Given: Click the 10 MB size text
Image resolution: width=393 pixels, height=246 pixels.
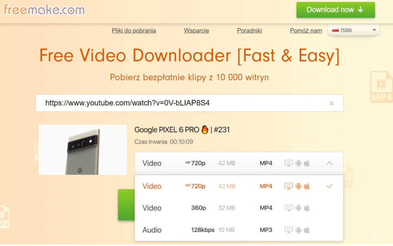Looking at the screenshot, I should point(226,230).
